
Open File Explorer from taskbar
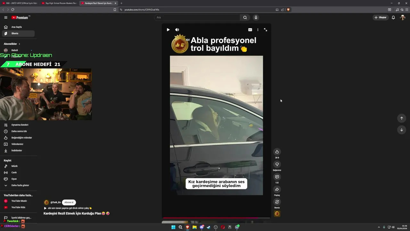pos(194,227)
